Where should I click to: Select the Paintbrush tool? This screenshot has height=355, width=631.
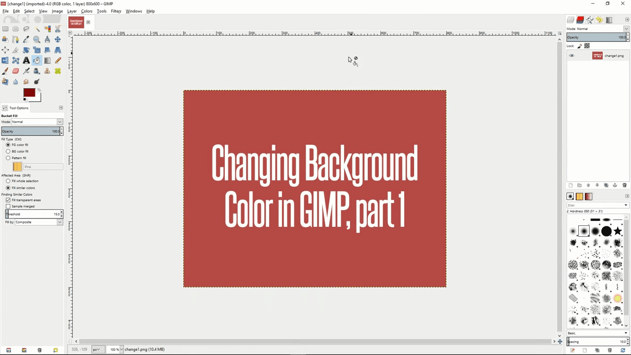click(x=5, y=71)
